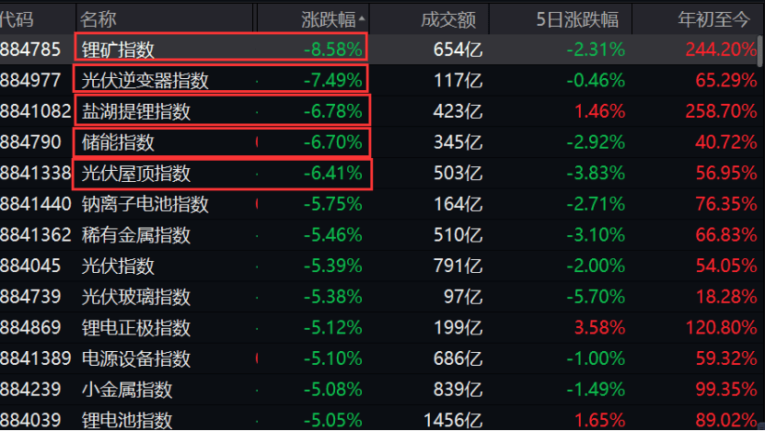Screen dimensions: 765x431
Task: Select the 锂矿指数 row
Action: (x=380, y=50)
